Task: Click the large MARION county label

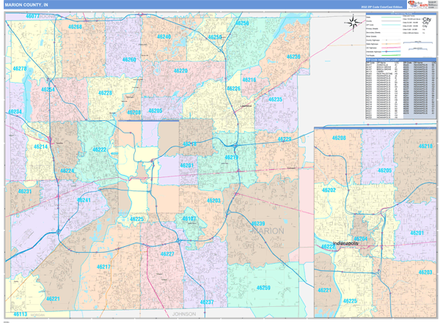Action: 268,231
